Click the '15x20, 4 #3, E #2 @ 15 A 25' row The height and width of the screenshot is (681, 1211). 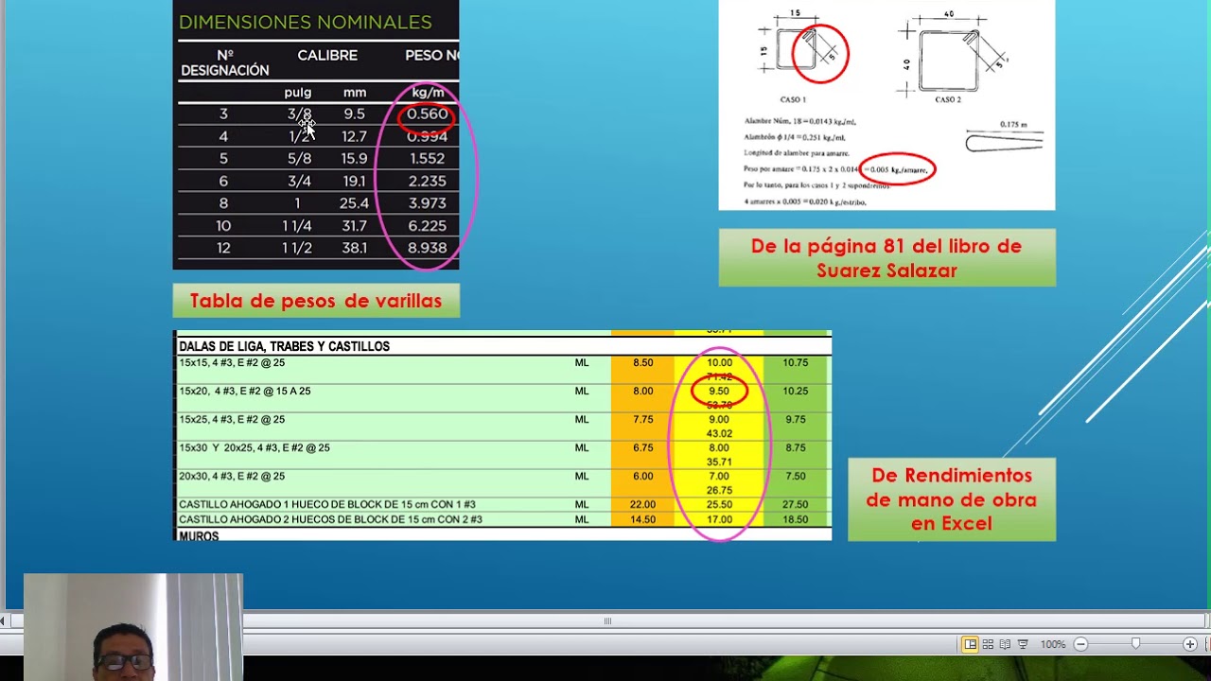pyautogui.click(x=245, y=391)
